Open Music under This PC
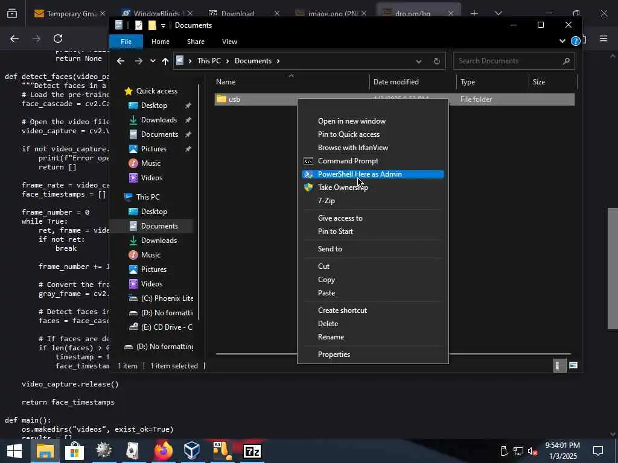 tap(150, 255)
